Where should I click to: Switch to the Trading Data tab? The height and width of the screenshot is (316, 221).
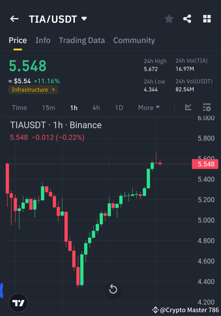pyautogui.click(x=82, y=40)
